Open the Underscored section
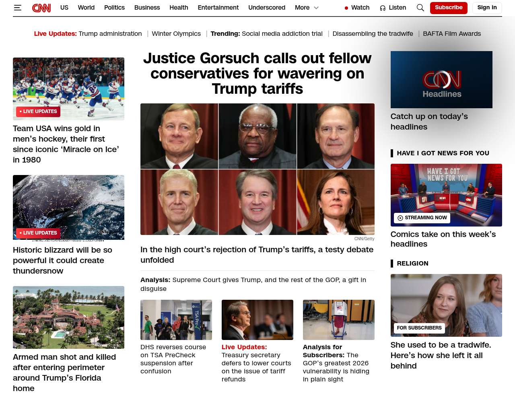Image resolution: width=515 pixels, height=412 pixels. coord(267,8)
